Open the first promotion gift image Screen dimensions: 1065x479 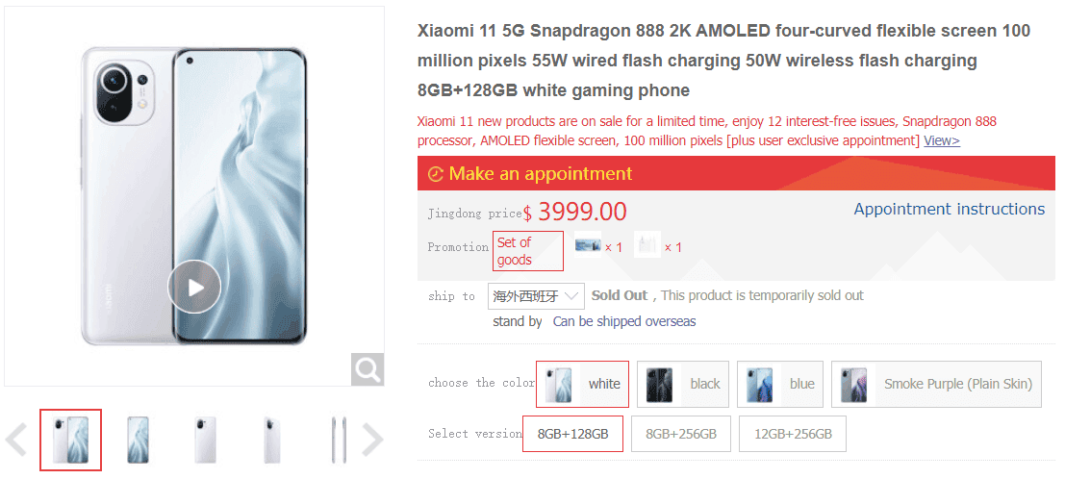[588, 245]
